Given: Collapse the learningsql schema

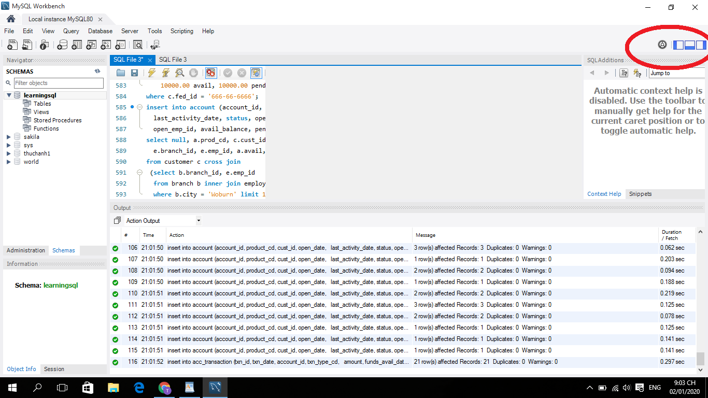Looking at the screenshot, I should (x=9, y=95).
